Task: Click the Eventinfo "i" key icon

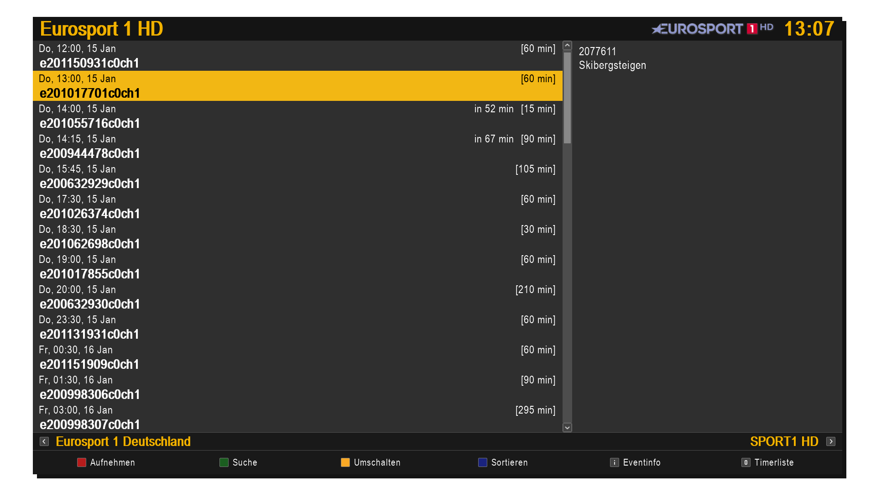Action: [614, 462]
